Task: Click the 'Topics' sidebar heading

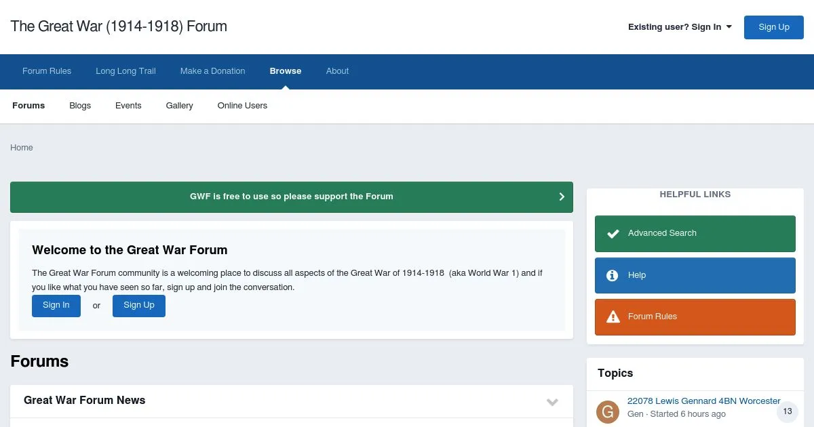Action: pos(615,373)
